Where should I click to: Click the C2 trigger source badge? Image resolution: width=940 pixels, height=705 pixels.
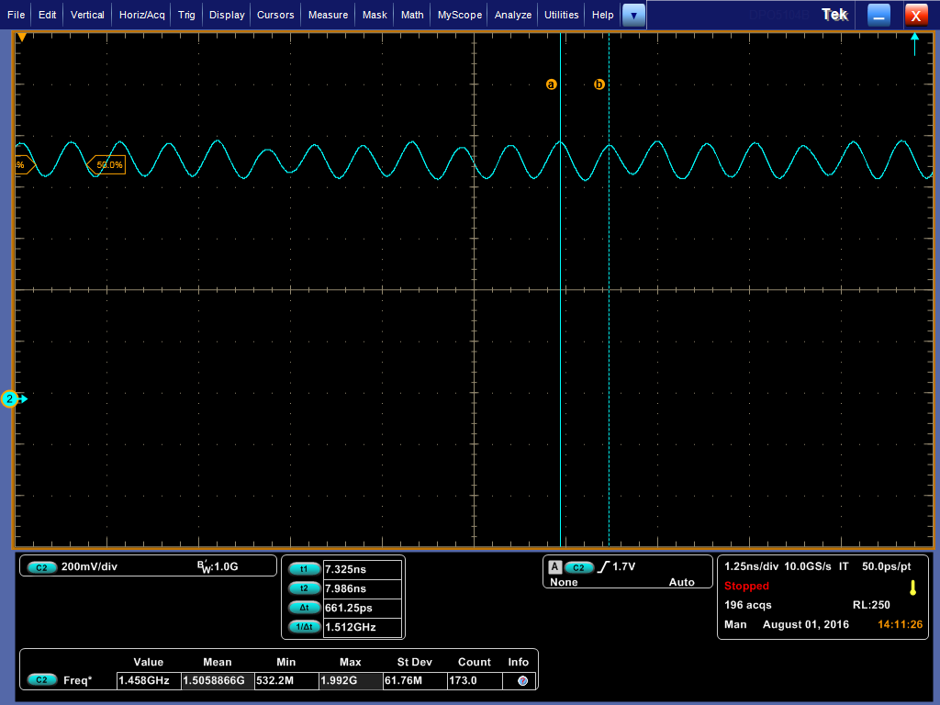(579, 567)
